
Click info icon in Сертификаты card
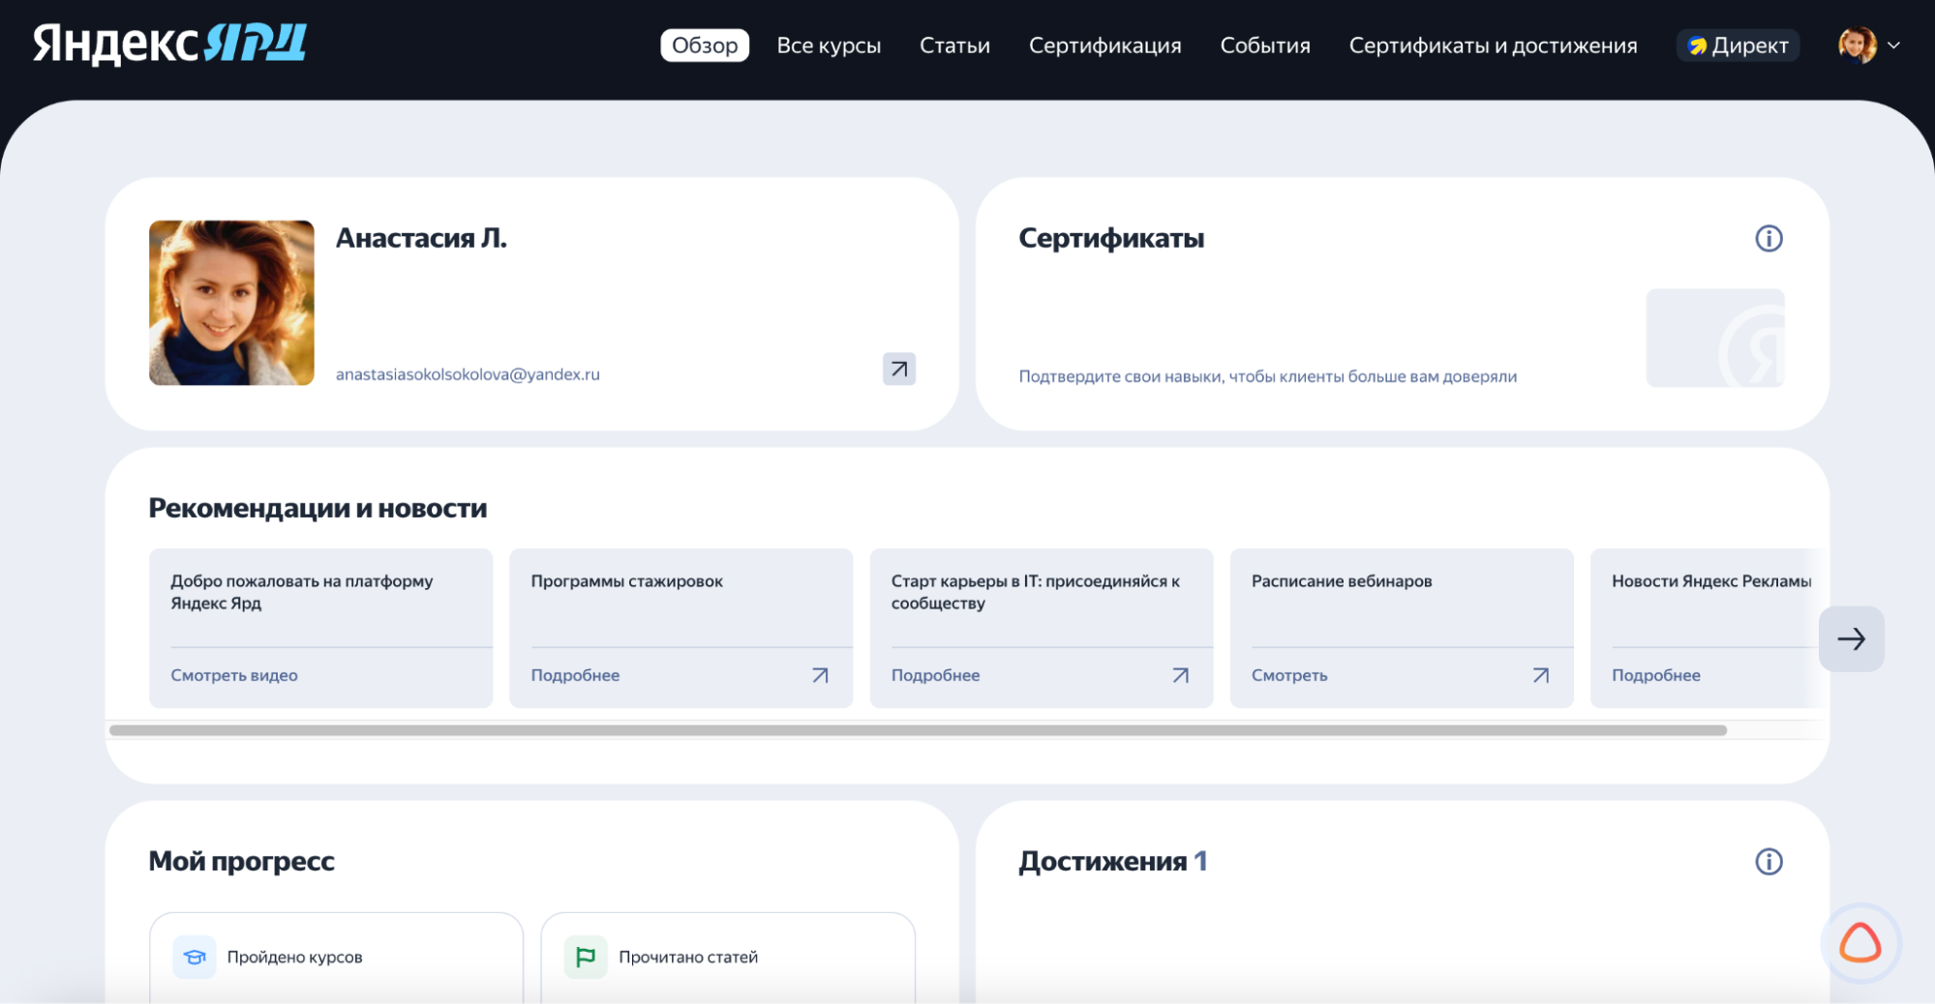1768,239
